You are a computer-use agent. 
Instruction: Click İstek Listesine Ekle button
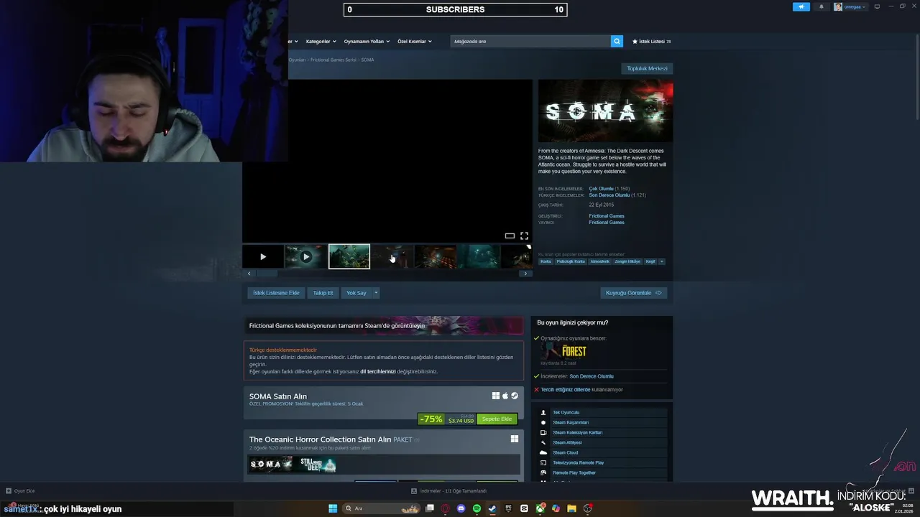pos(276,293)
